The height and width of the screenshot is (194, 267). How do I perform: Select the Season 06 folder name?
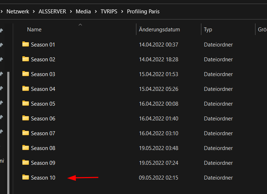click(43, 119)
